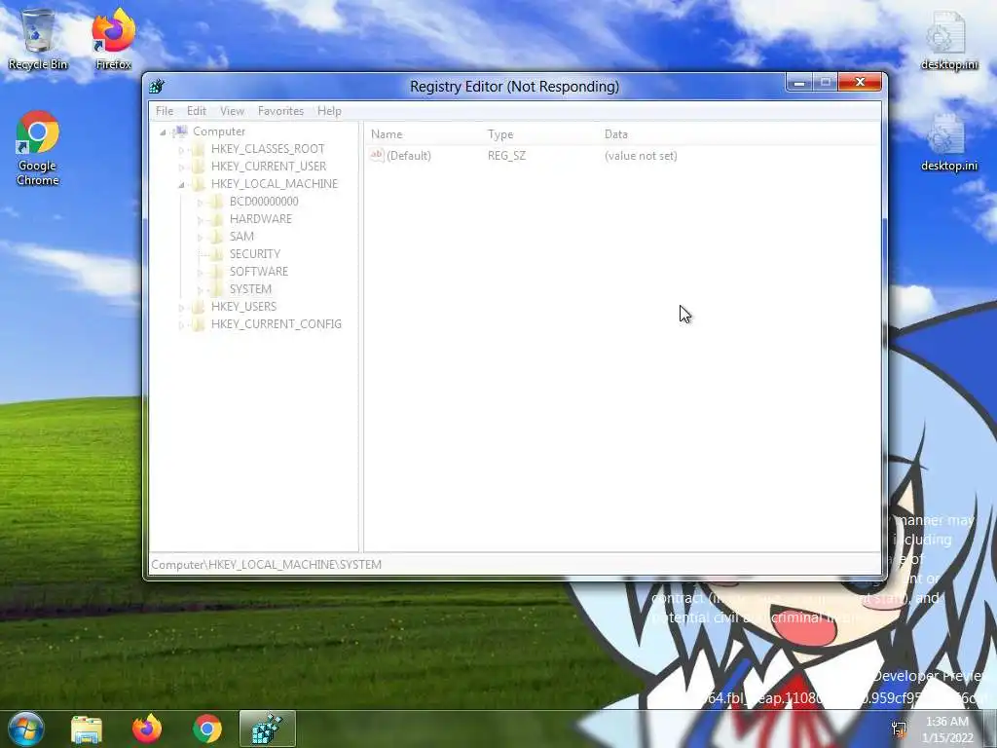Expand the BCD00000000 key arrow

coord(200,203)
